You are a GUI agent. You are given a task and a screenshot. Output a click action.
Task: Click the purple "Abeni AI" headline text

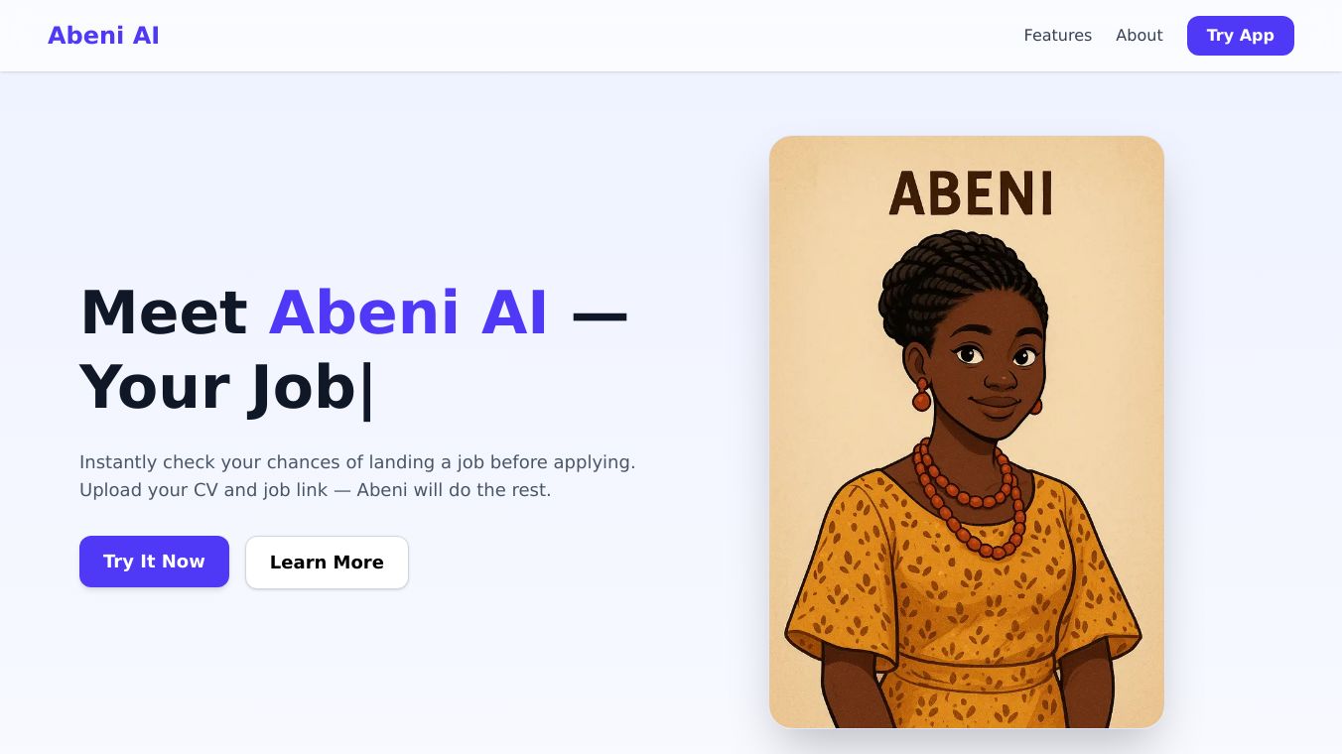[408, 313]
